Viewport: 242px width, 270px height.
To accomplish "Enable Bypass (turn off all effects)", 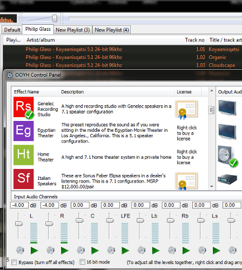I will pos(14,262).
